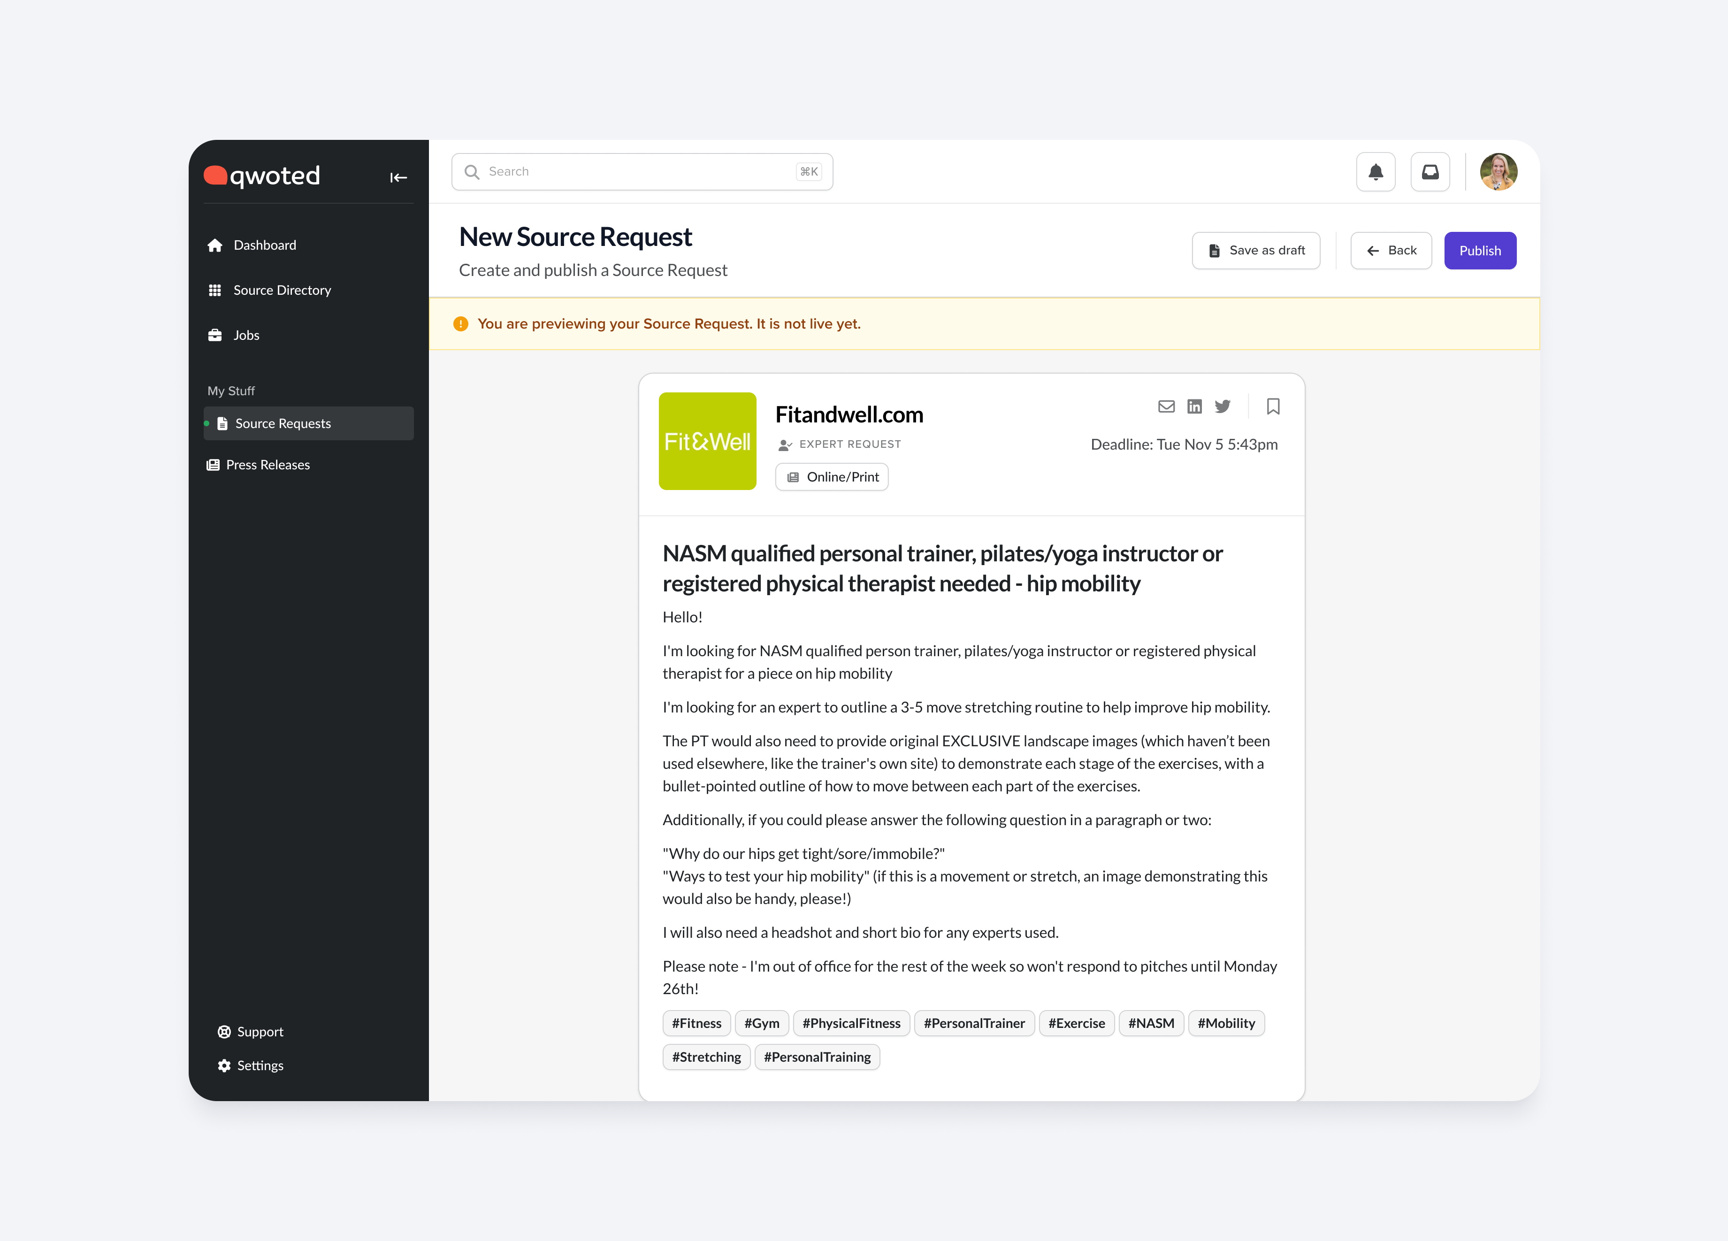Click the Fit&Well logo thumbnail
1728x1241 pixels.
coord(707,441)
